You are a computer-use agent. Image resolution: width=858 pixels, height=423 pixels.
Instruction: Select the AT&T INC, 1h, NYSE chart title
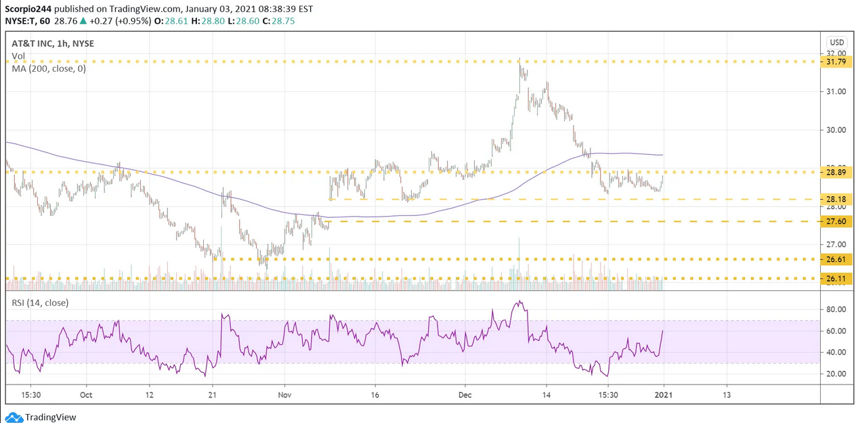click(53, 44)
